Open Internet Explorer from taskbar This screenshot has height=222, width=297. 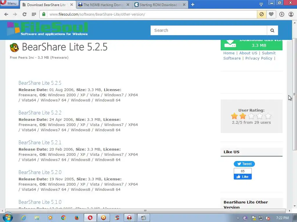(23, 218)
